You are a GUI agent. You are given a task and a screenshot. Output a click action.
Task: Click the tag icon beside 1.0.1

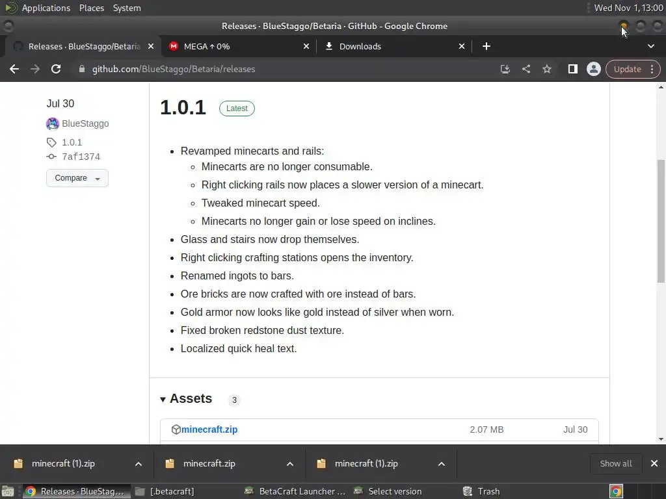coord(51,142)
